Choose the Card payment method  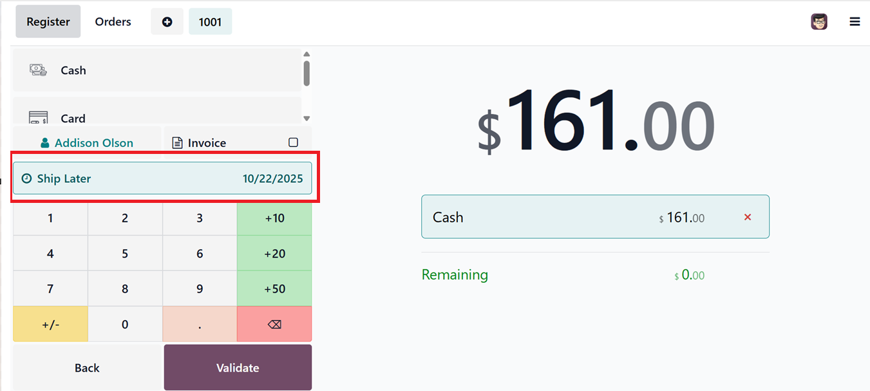click(x=156, y=115)
